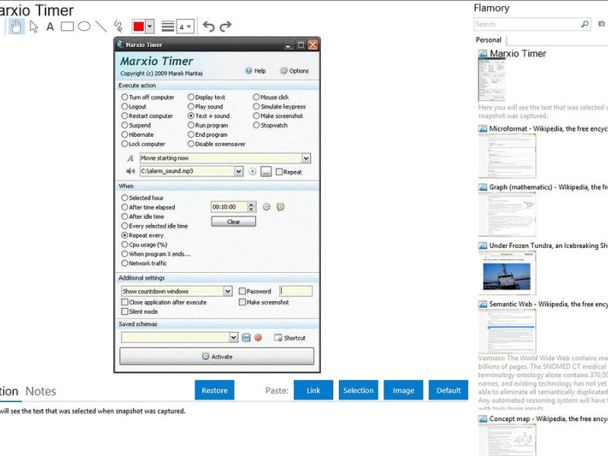Click the redo arrow
This screenshot has width=608, height=456.
[225, 27]
